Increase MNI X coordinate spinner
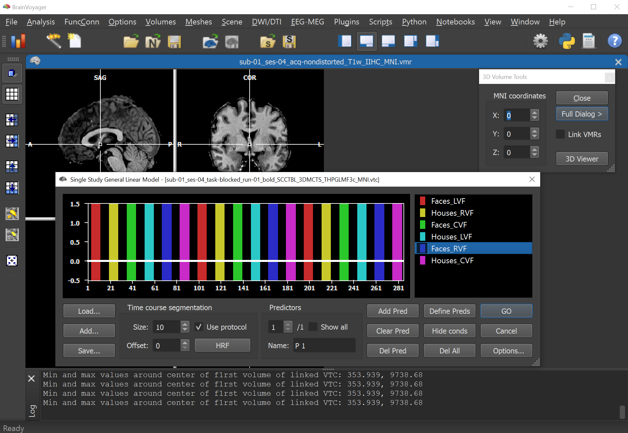Screen dimensions: 628x433 535,112
